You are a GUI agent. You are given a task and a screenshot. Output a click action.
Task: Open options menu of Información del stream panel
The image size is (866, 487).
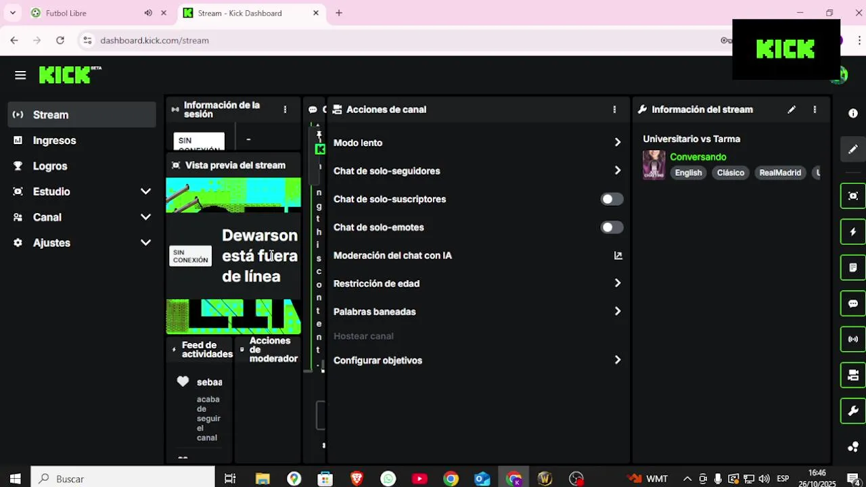(x=815, y=110)
